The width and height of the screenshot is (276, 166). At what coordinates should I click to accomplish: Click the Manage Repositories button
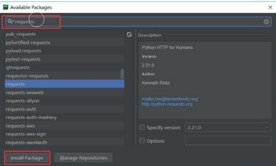tap(83, 158)
